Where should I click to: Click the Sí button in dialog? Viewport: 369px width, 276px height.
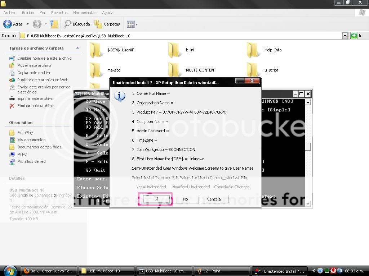pyautogui.click(x=156, y=199)
